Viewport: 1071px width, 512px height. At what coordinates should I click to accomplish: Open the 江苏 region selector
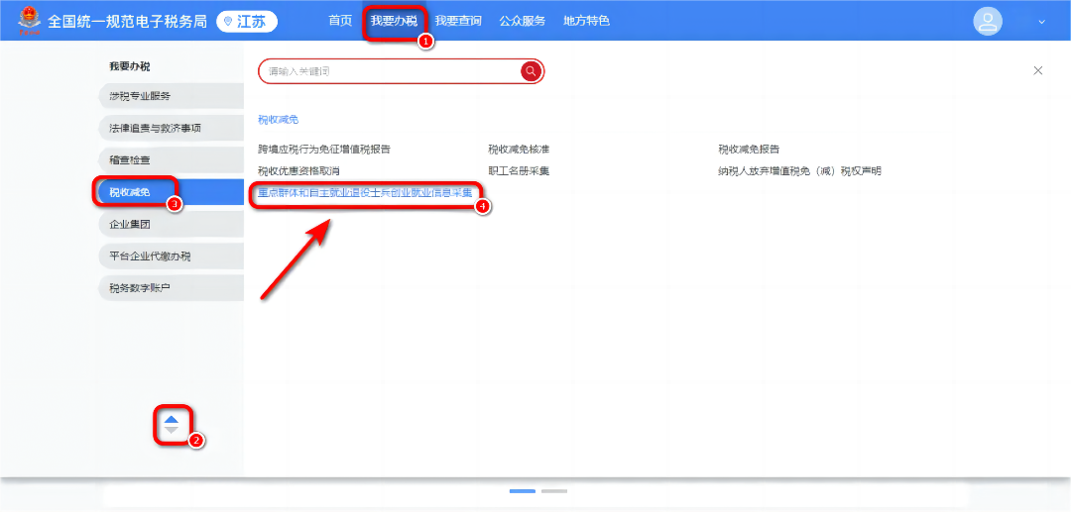click(247, 22)
